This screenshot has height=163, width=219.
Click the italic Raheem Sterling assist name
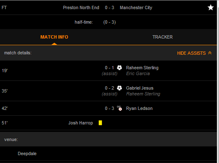coord(143,94)
